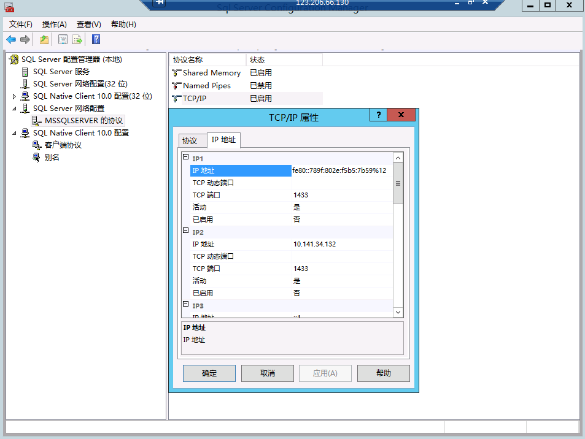Click the IP2 活动 value 是
This screenshot has height=439, width=585.
coord(342,281)
